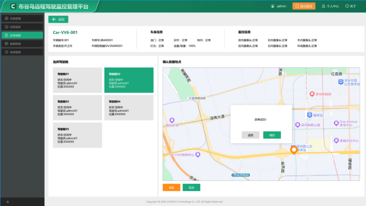Click the HK ONE购物中心 shopping icon
Image resolution: width=366 pixels, height=206 pixels.
pos(198,155)
